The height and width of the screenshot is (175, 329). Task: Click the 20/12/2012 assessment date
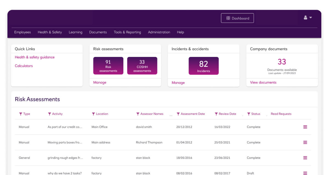(x=184, y=127)
